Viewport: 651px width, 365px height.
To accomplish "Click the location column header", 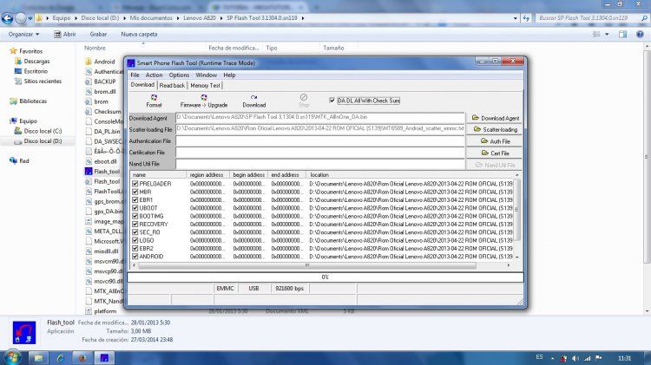I will pos(411,175).
